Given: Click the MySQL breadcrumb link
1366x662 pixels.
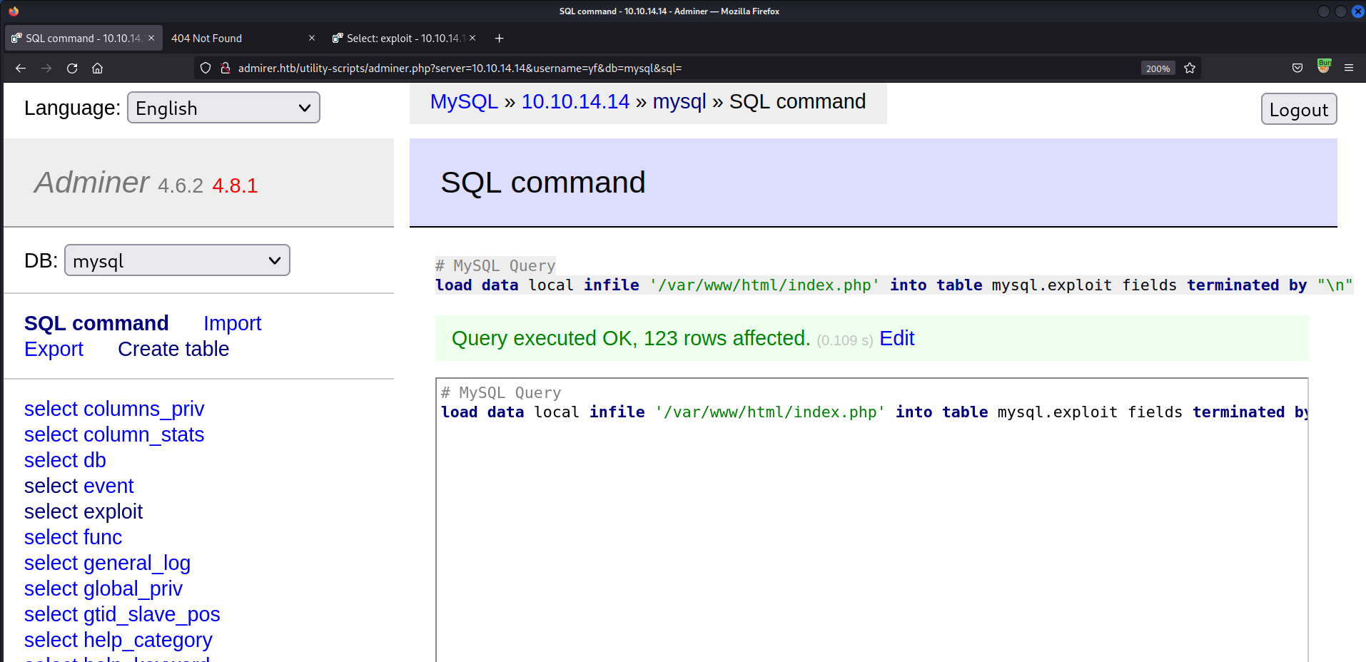Looking at the screenshot, I should (x=464, y=101).
